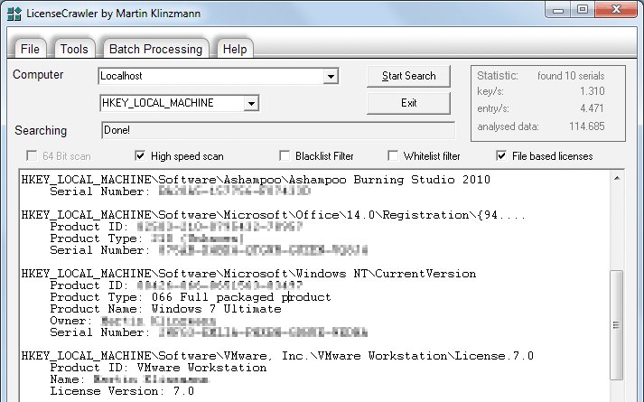This screenshot has width=644, height=402.
Task: Click the results scrollbar up arrow
Action: coord(617,178)
